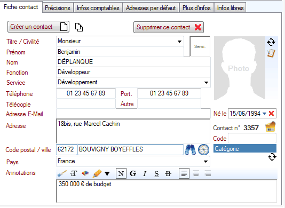
Task: Click the barcode icon next to contact number
Action: (271, 127)
